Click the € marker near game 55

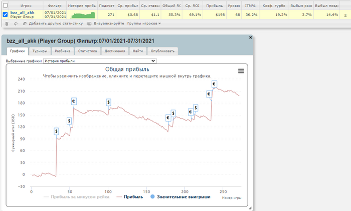click(x=74, y=101)
